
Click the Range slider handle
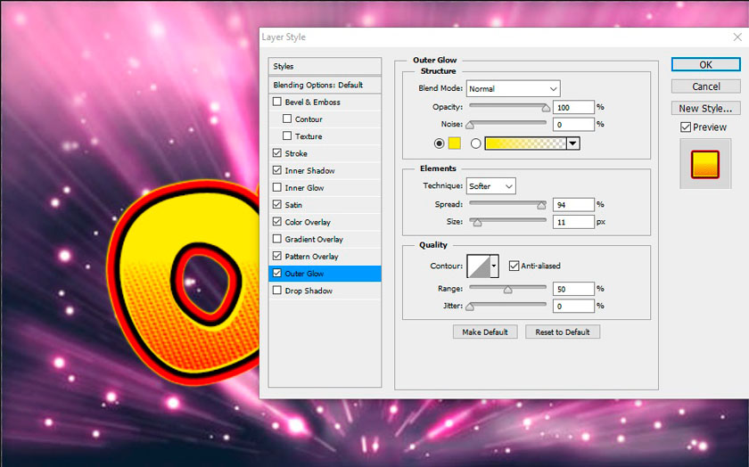coord(507,290)
